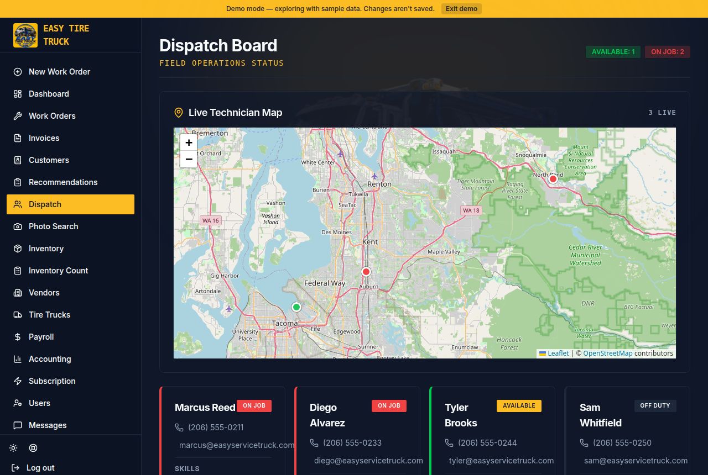Click the New Work Order plus icon
This screenshot has height=475, width=708.
18,72
